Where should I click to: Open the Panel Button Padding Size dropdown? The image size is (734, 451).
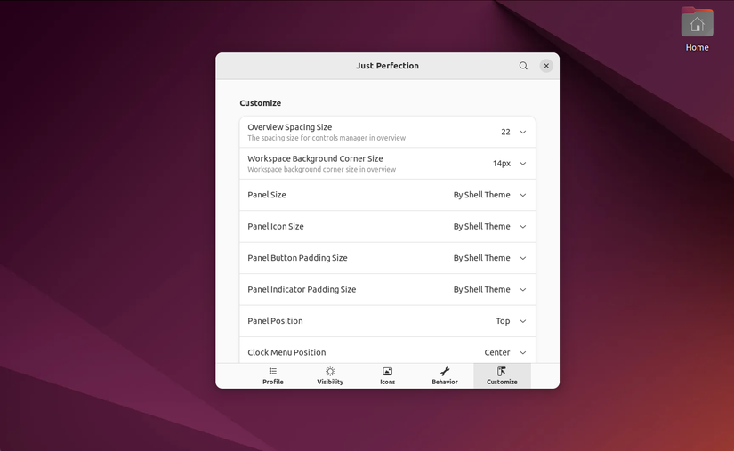pyautogui.click(x=489, y=258)
